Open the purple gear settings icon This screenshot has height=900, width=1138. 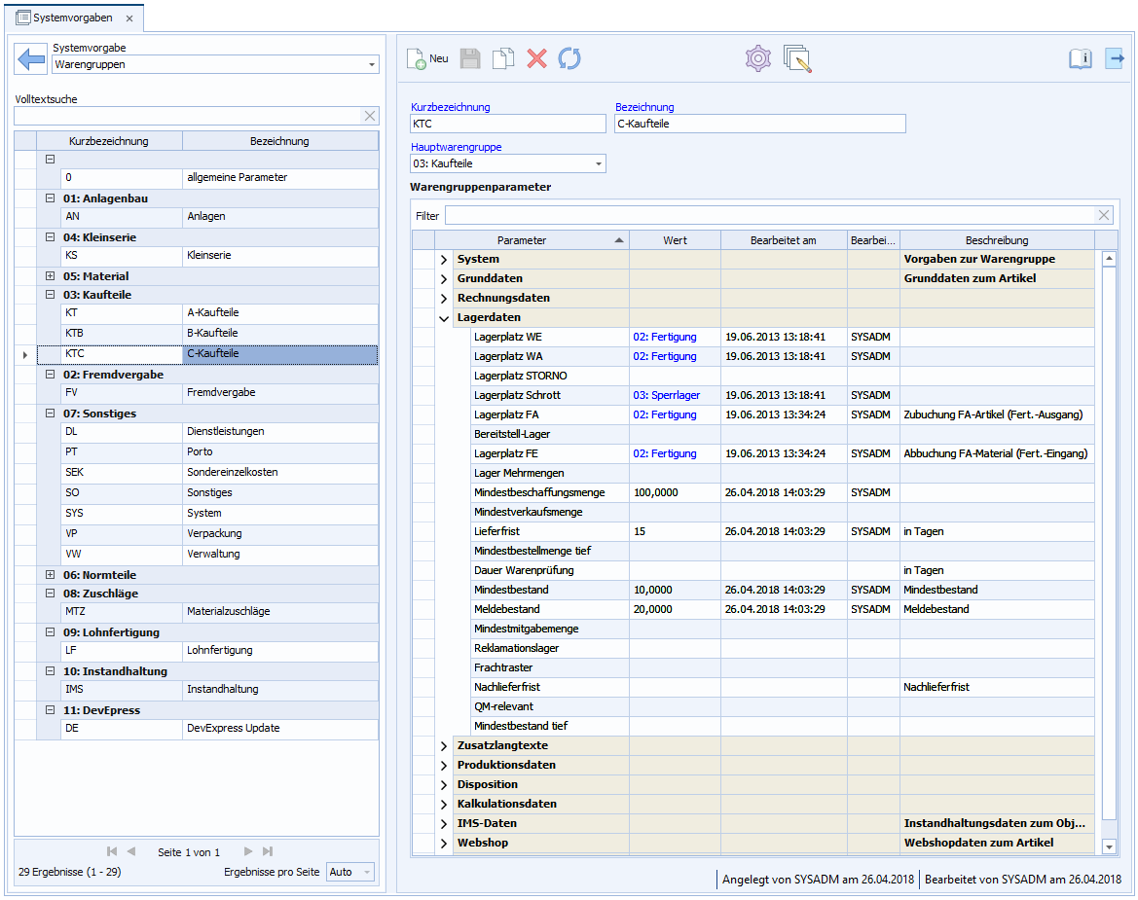tap(757, 59)
